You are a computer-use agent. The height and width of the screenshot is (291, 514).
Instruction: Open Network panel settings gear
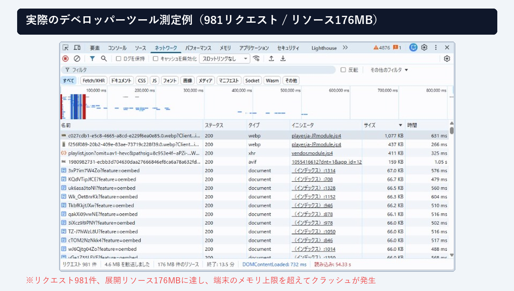click(x=447, y=59)
